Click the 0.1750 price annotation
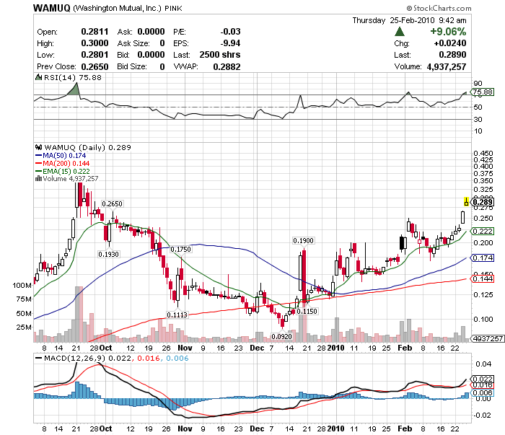The height and width of the screenshot is (435, 505). tap(180, 249)
